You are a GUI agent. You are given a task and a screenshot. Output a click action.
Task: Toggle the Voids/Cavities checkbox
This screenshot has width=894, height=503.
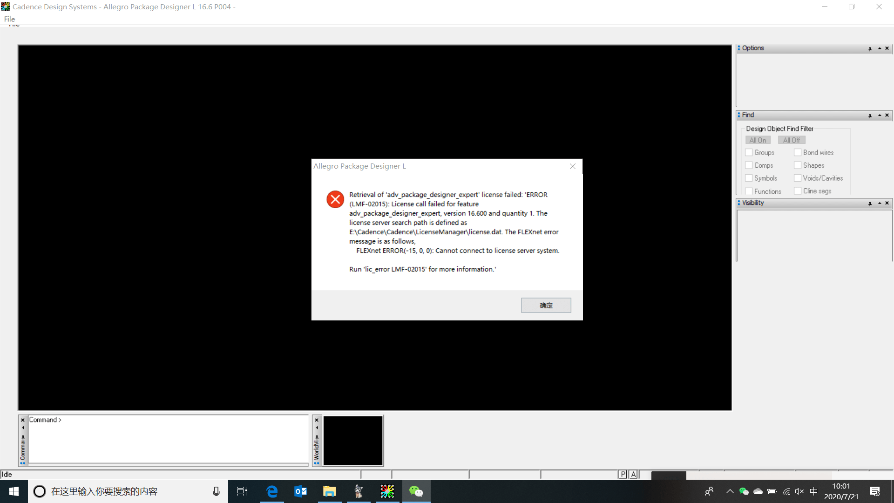pyautogui.click(x=798, y=178)
